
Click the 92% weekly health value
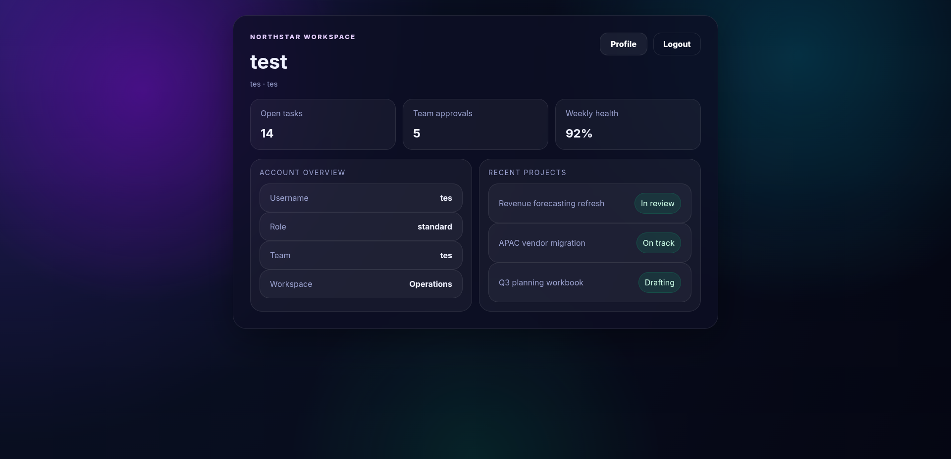click(x=579, y=134)
